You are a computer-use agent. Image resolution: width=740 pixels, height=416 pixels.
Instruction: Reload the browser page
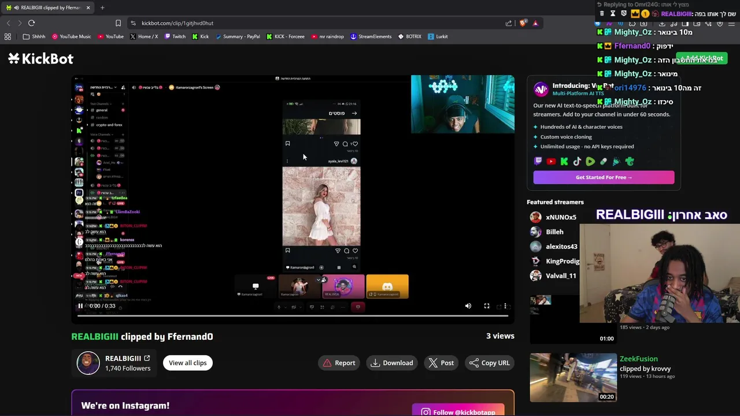(31, 23)
